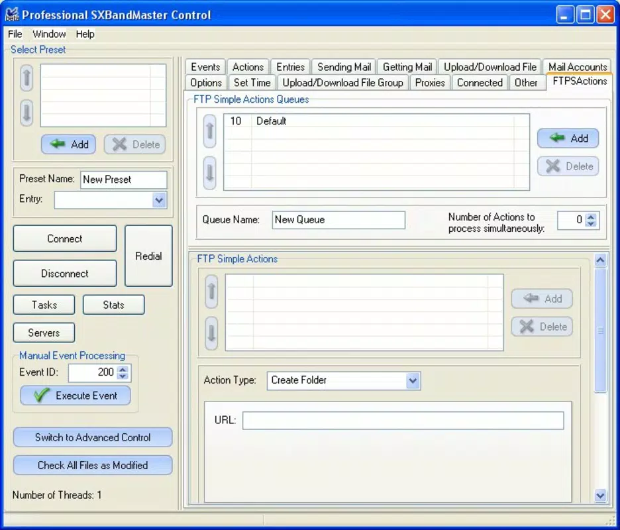The width and height of the screenshot is (620, 530).
Task: Open the Upload/Download File tab
Action: tap(490, 67)
